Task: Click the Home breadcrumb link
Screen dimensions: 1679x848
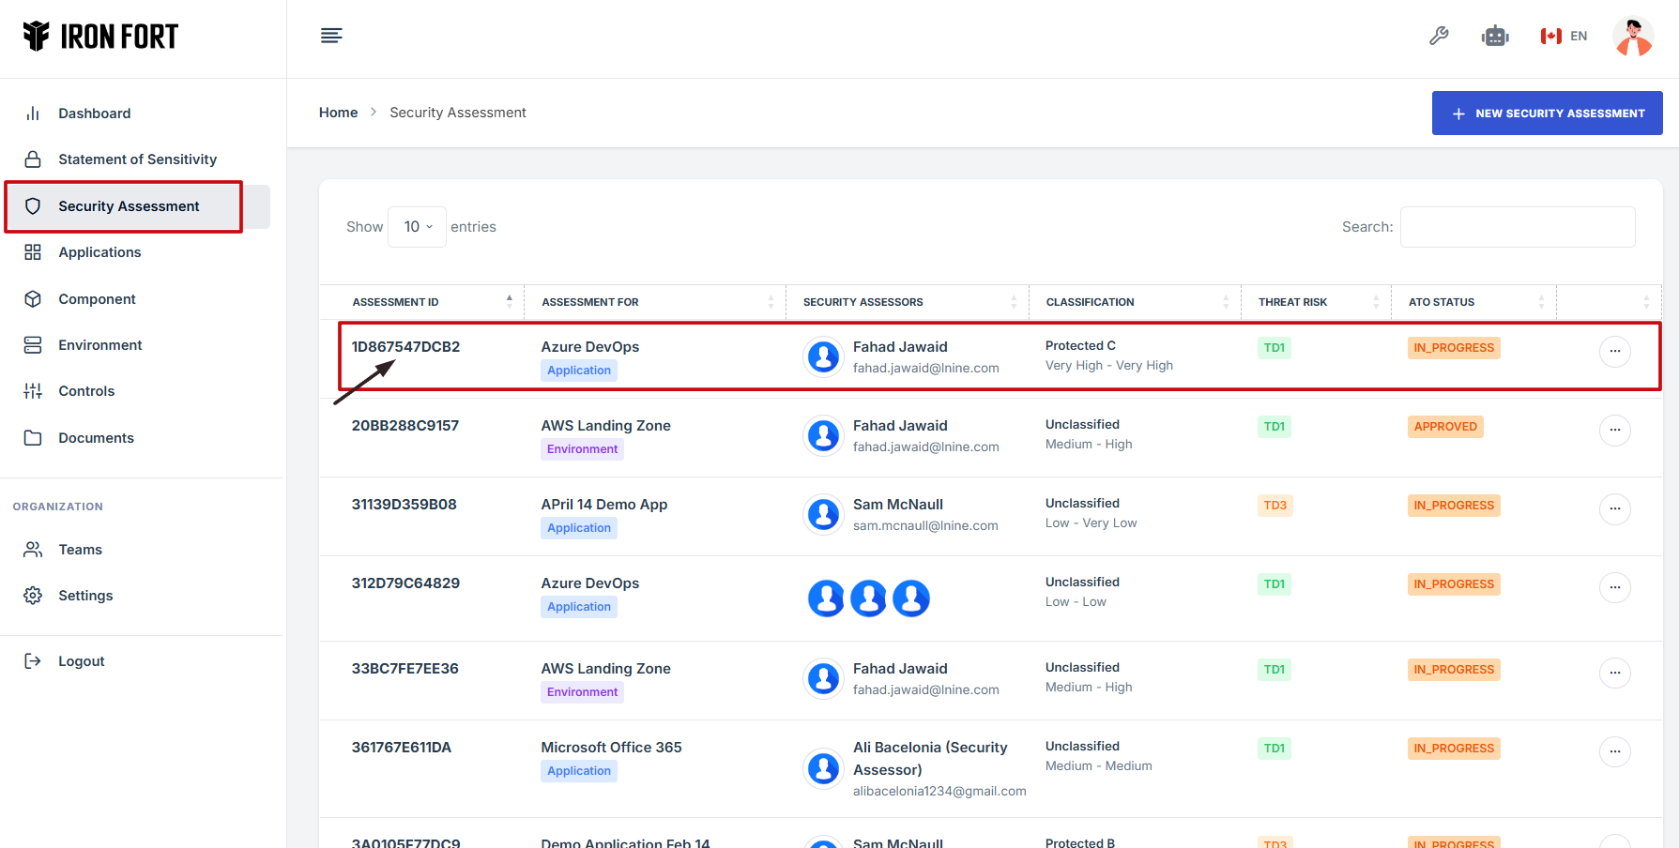Action: (338, 113)
